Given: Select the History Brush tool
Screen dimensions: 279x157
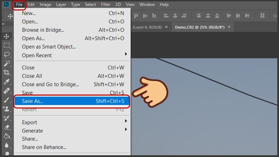Looking at the screenshot, I should [x=7, y=118].
